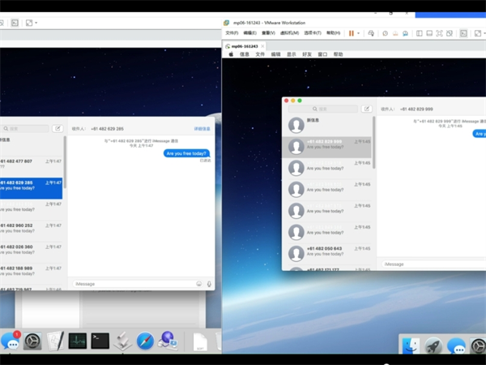Click the VMware pause button
This screenshot has height=365, width=486.
352,33
